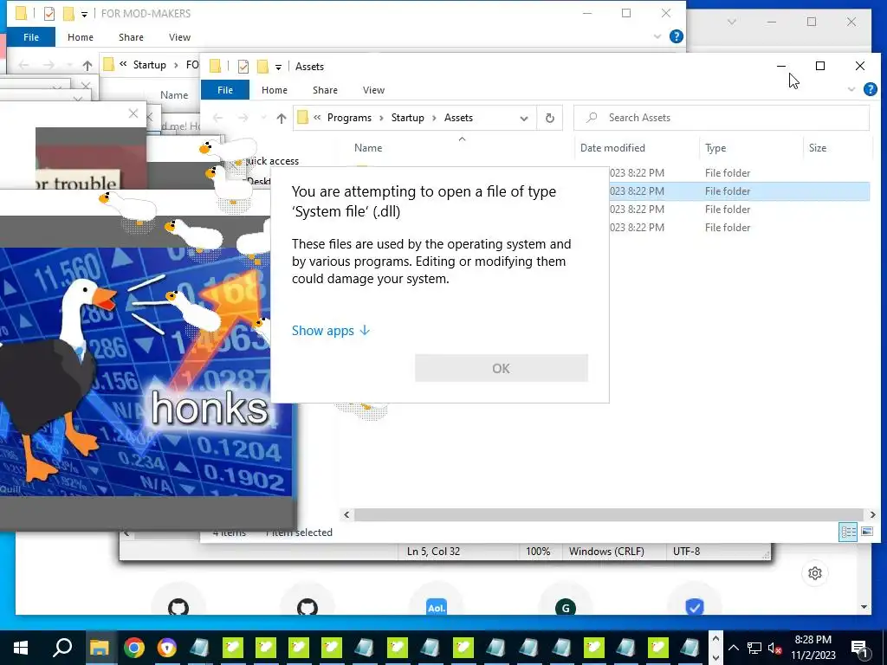The image size is (887, 665).
Task: Click the left arrow of horizontal scrollbar
Action: (x=346, y=514)
